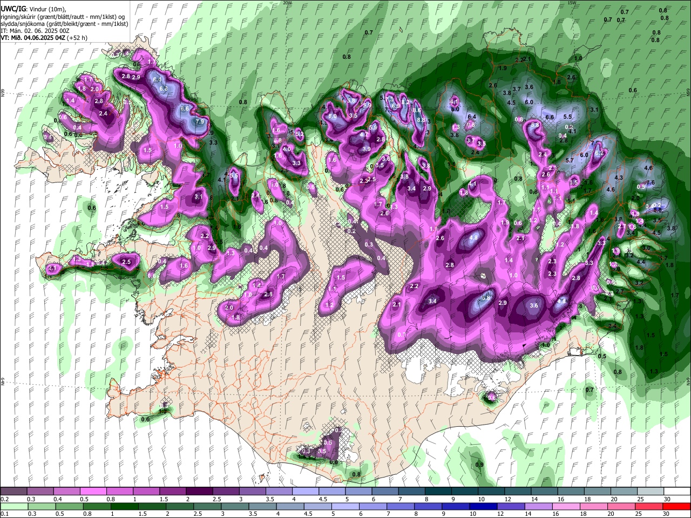Click the 4.4 value near the east coast
The image size is (691, 518).
641,262
